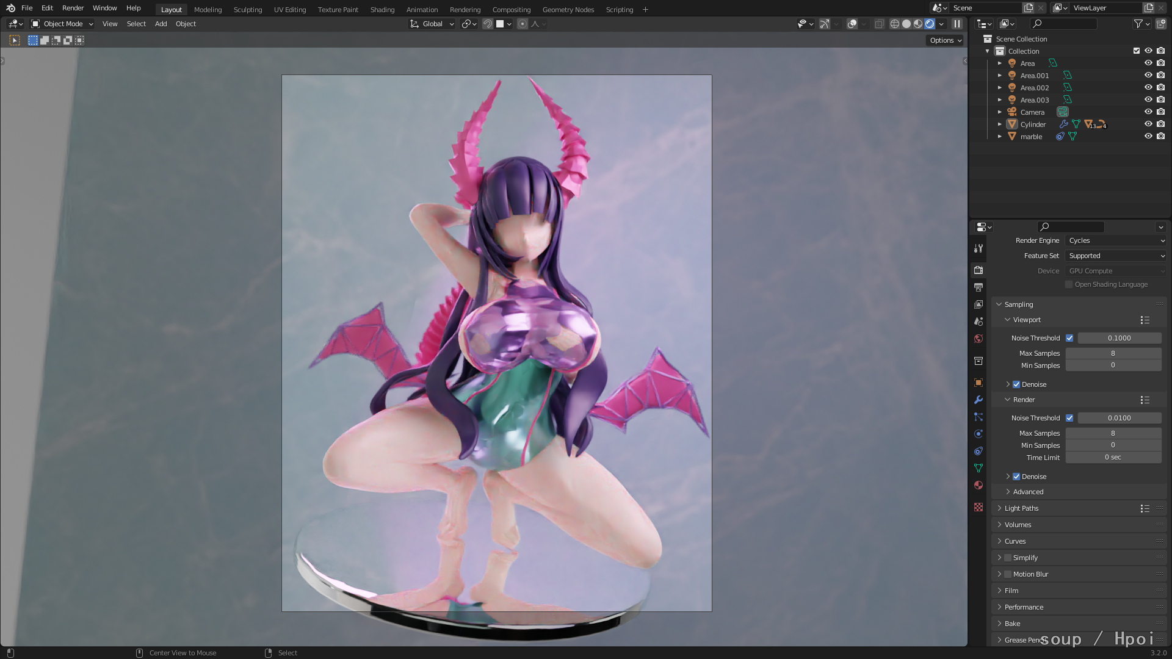Open Render sampling presets list

click(x=1145, y=400)
